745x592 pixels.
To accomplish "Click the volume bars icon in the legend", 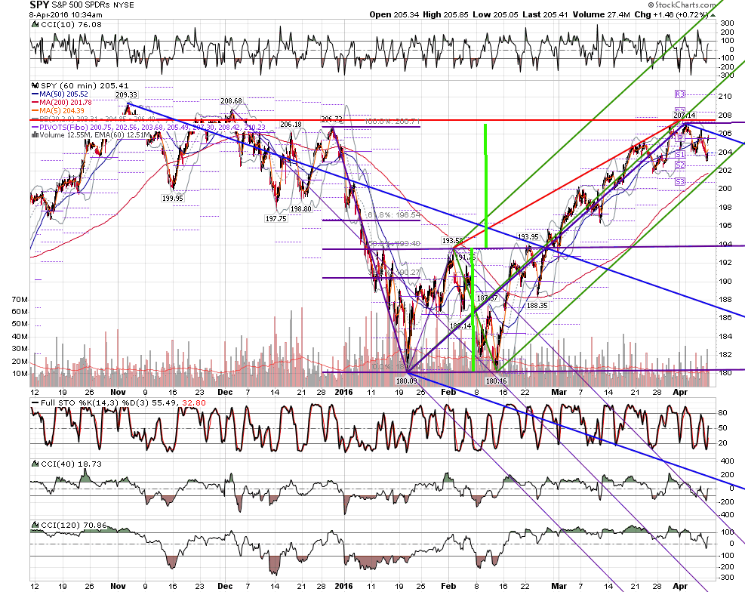I will pyautogui.click(x=35, y=135).
